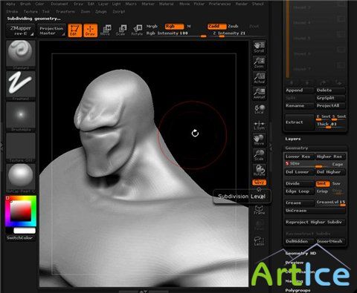Pick a color in the color picker square
Viewport: 357px width, 293px height.
21,211
